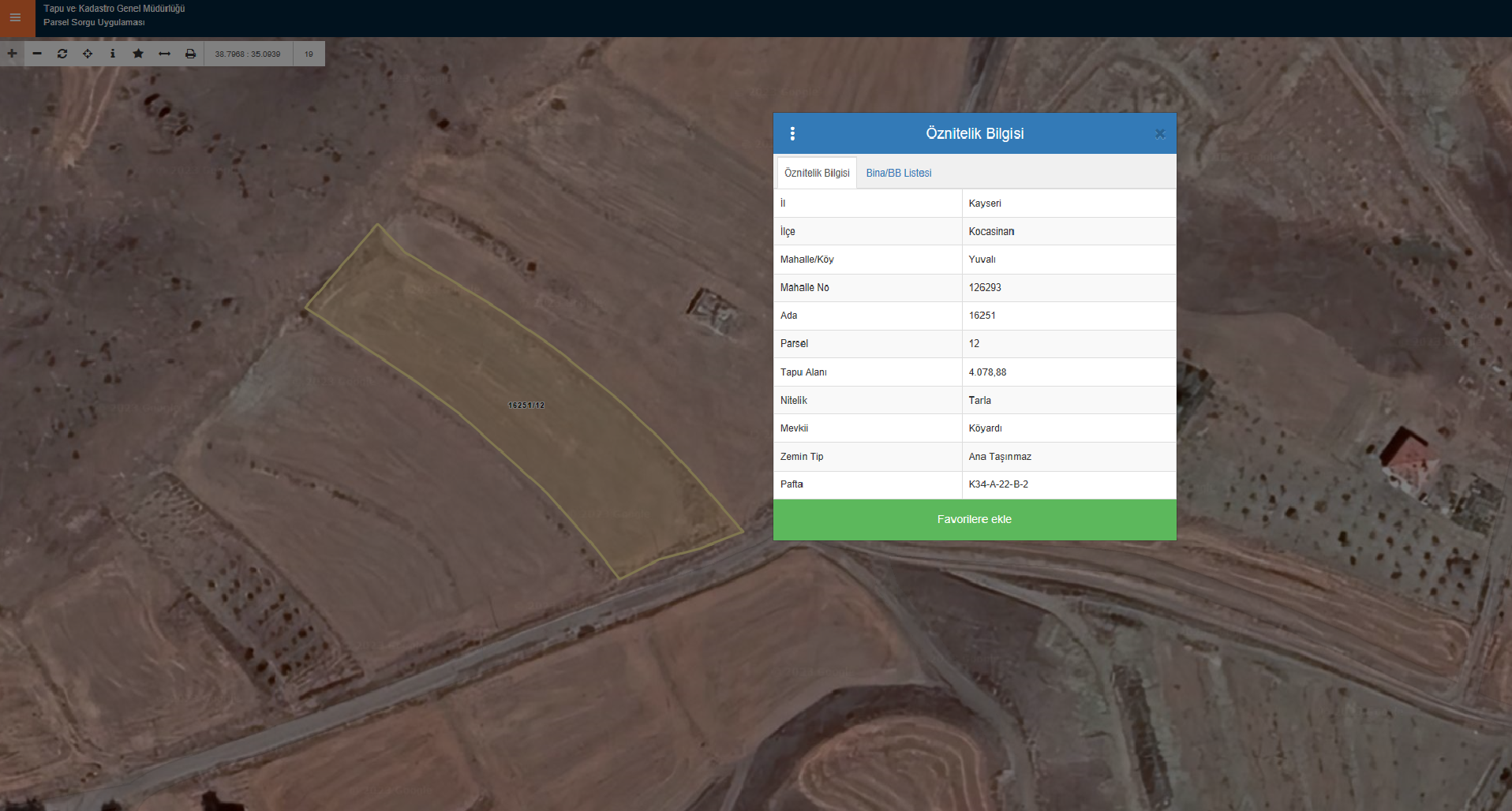Click the Ada value 16251
The width and height of the screenshot is (1512, 811).
click(x=1069, y=316)
